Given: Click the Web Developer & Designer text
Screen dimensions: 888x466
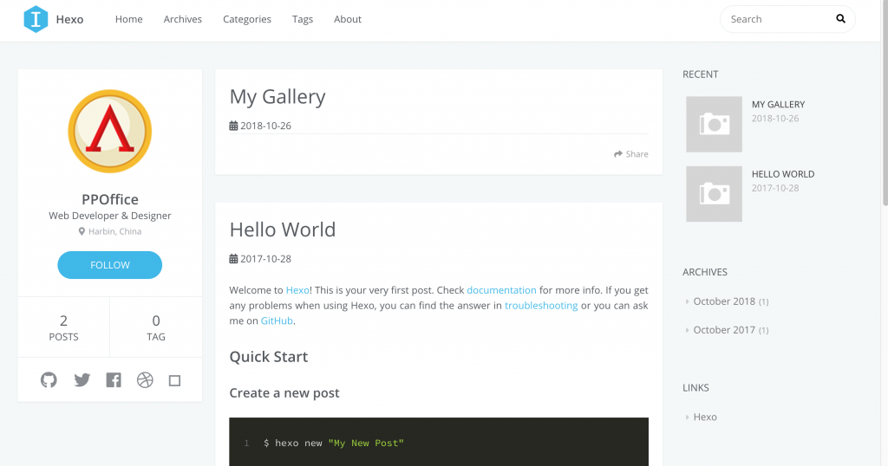Looking at the screenshot, I should (x=110, y=216).
